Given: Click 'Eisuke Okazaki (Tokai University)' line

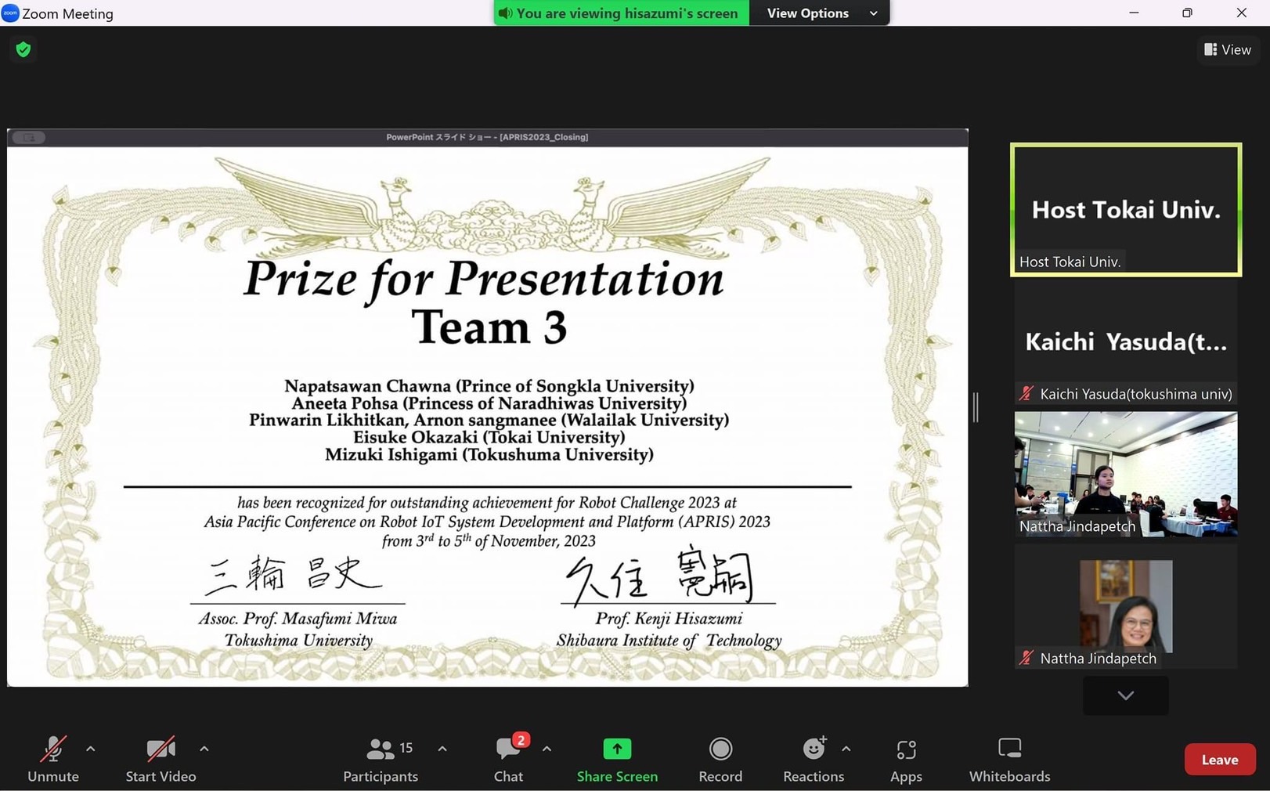Looking at the screenshot, I should pyautogui.click(x=489, y=437).
